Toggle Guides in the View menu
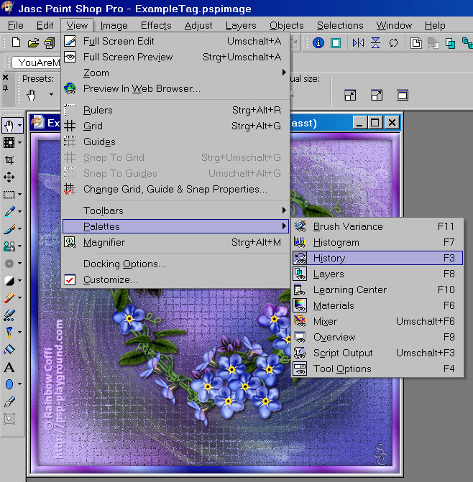The height and width of the screenshot is (482, 473). click(x=175, y=142)
